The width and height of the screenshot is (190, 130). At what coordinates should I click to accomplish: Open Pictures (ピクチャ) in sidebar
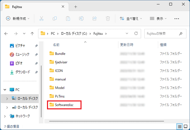pos(20,46)
